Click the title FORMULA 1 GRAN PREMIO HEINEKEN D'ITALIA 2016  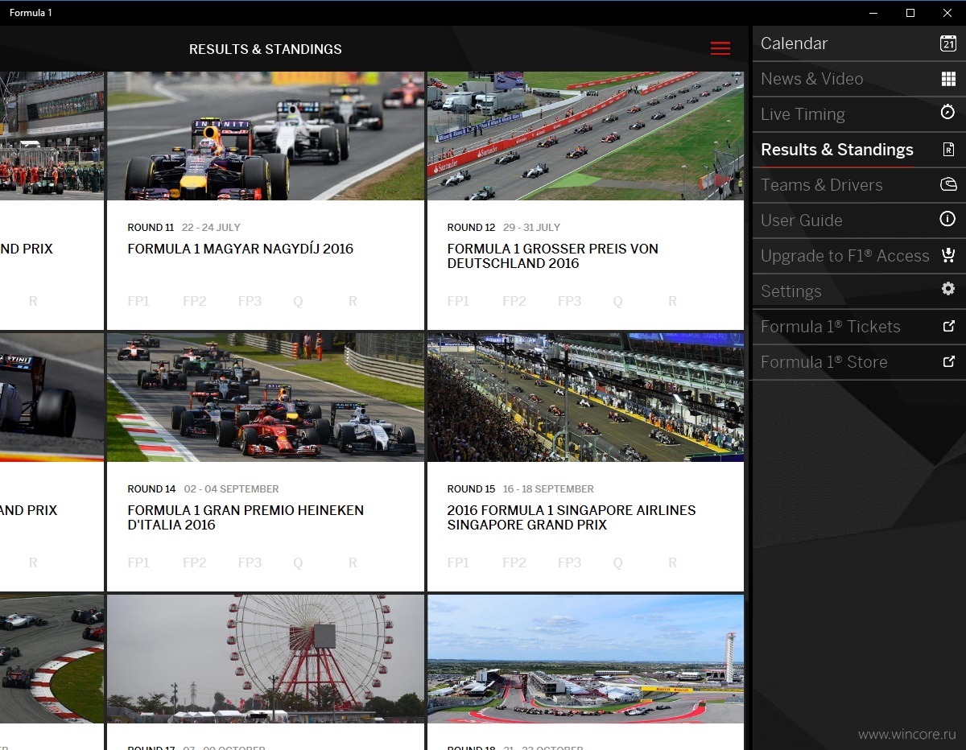(246, 517)
